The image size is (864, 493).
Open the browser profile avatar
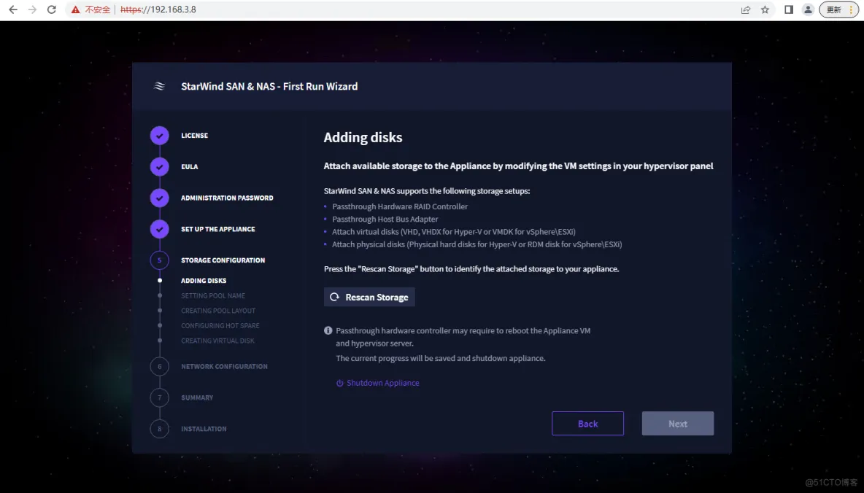[808, 9]
